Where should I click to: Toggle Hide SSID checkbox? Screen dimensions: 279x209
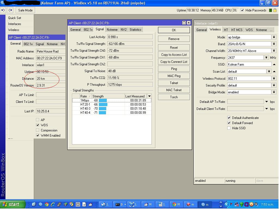click(229, 128)
